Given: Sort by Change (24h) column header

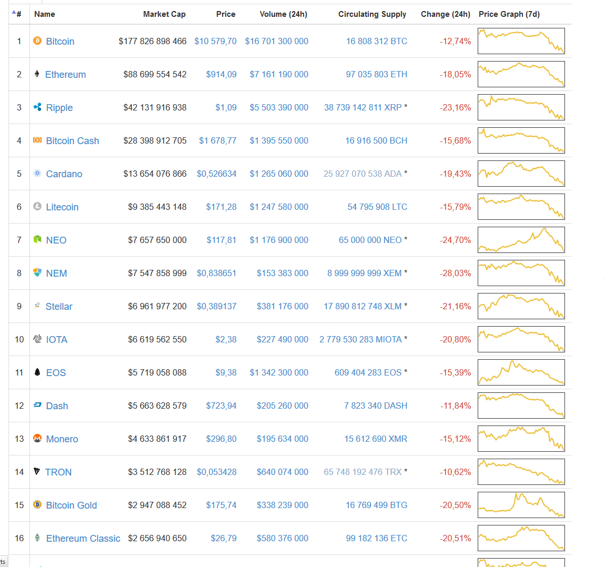Looking at the screenshot, I should pyautogui.click(x=445, y=14).
